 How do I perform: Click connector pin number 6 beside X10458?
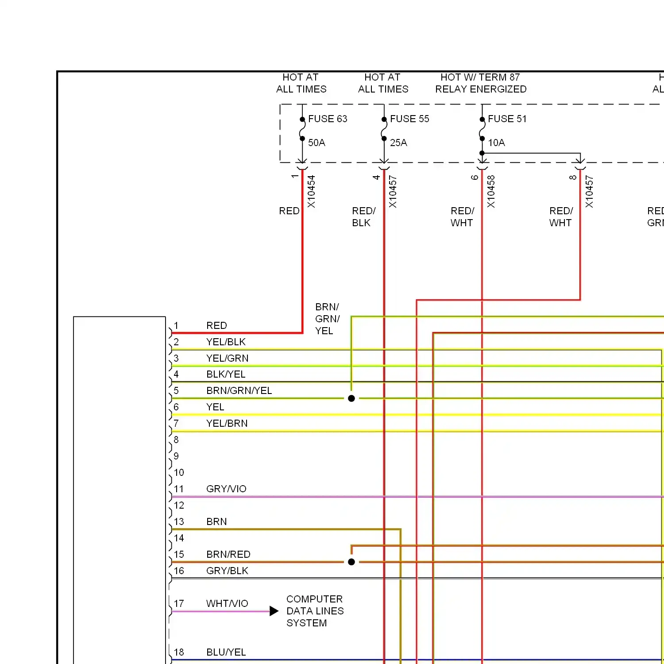475,177
